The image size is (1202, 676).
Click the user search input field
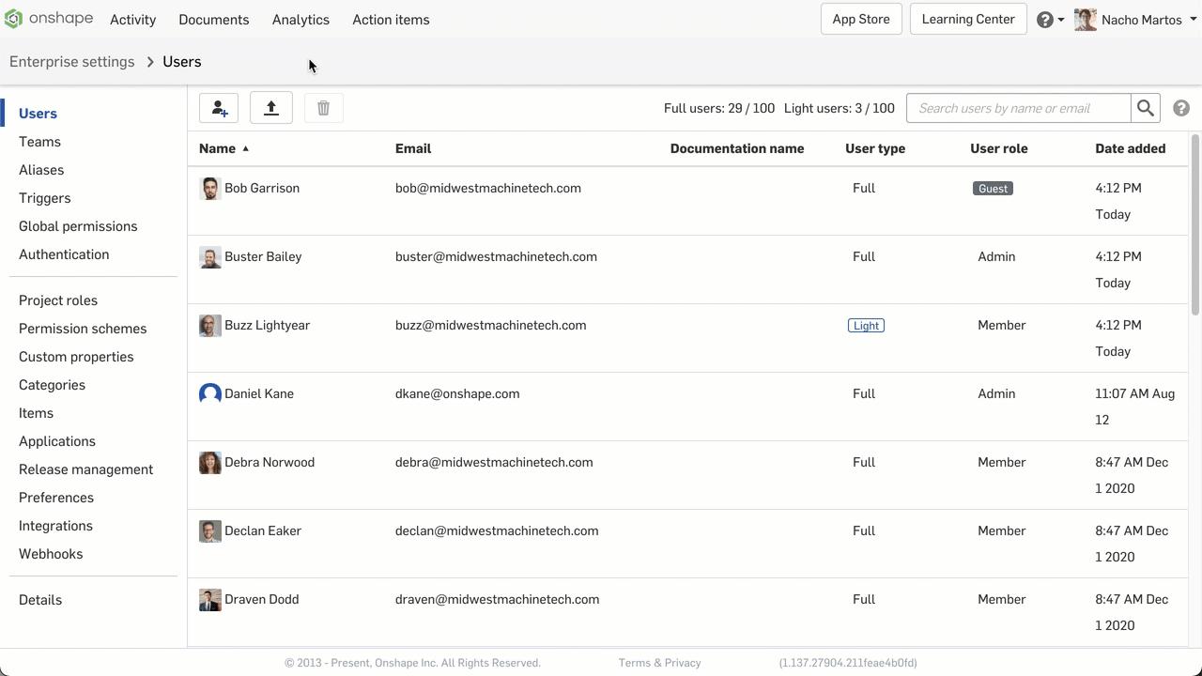pos(1019,108)
